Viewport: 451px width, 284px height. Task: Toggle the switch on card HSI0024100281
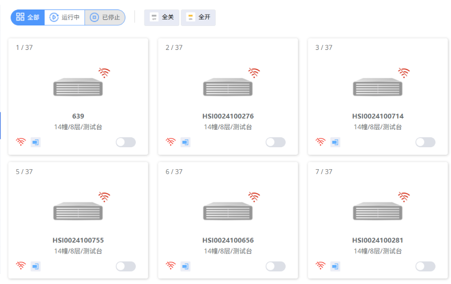point(425,267)
